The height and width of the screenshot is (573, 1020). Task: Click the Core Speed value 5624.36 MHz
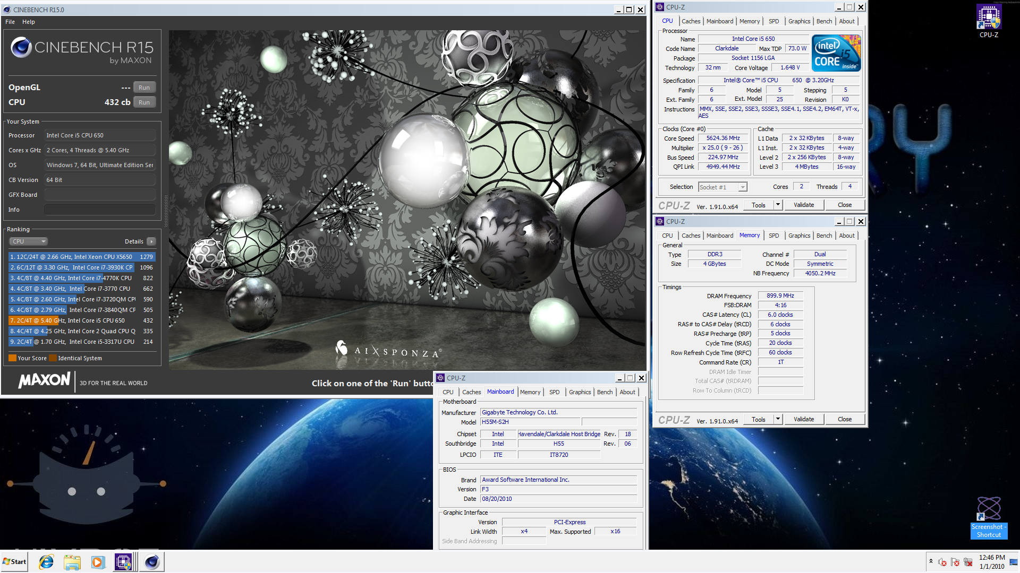[x=722, y=138]
